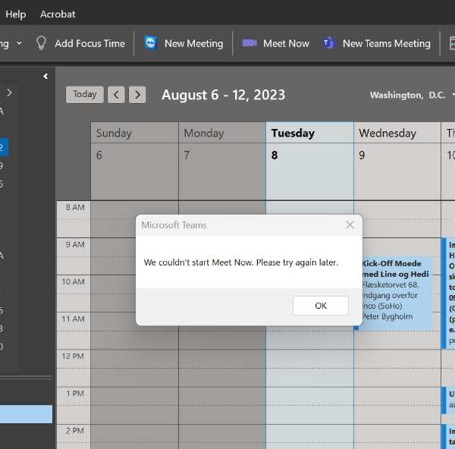Screen dimensions: 455x449
Task: Click the Microsoft Teams dialog title
Action: tap(174, 225)
